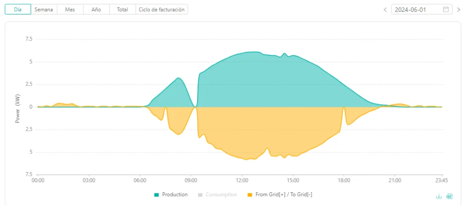The height and width of the screenshot is (205, 463).
Task: Open the calendar date picker icon
Action: coord(446,10)
